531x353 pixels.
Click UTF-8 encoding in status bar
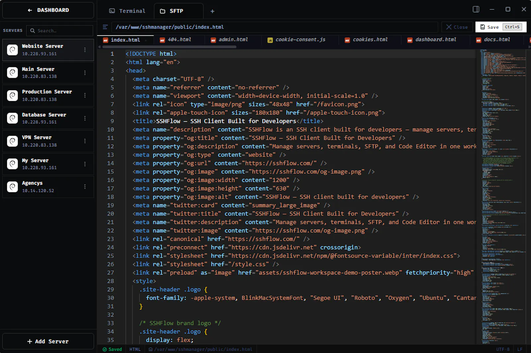tap(503, 349)
